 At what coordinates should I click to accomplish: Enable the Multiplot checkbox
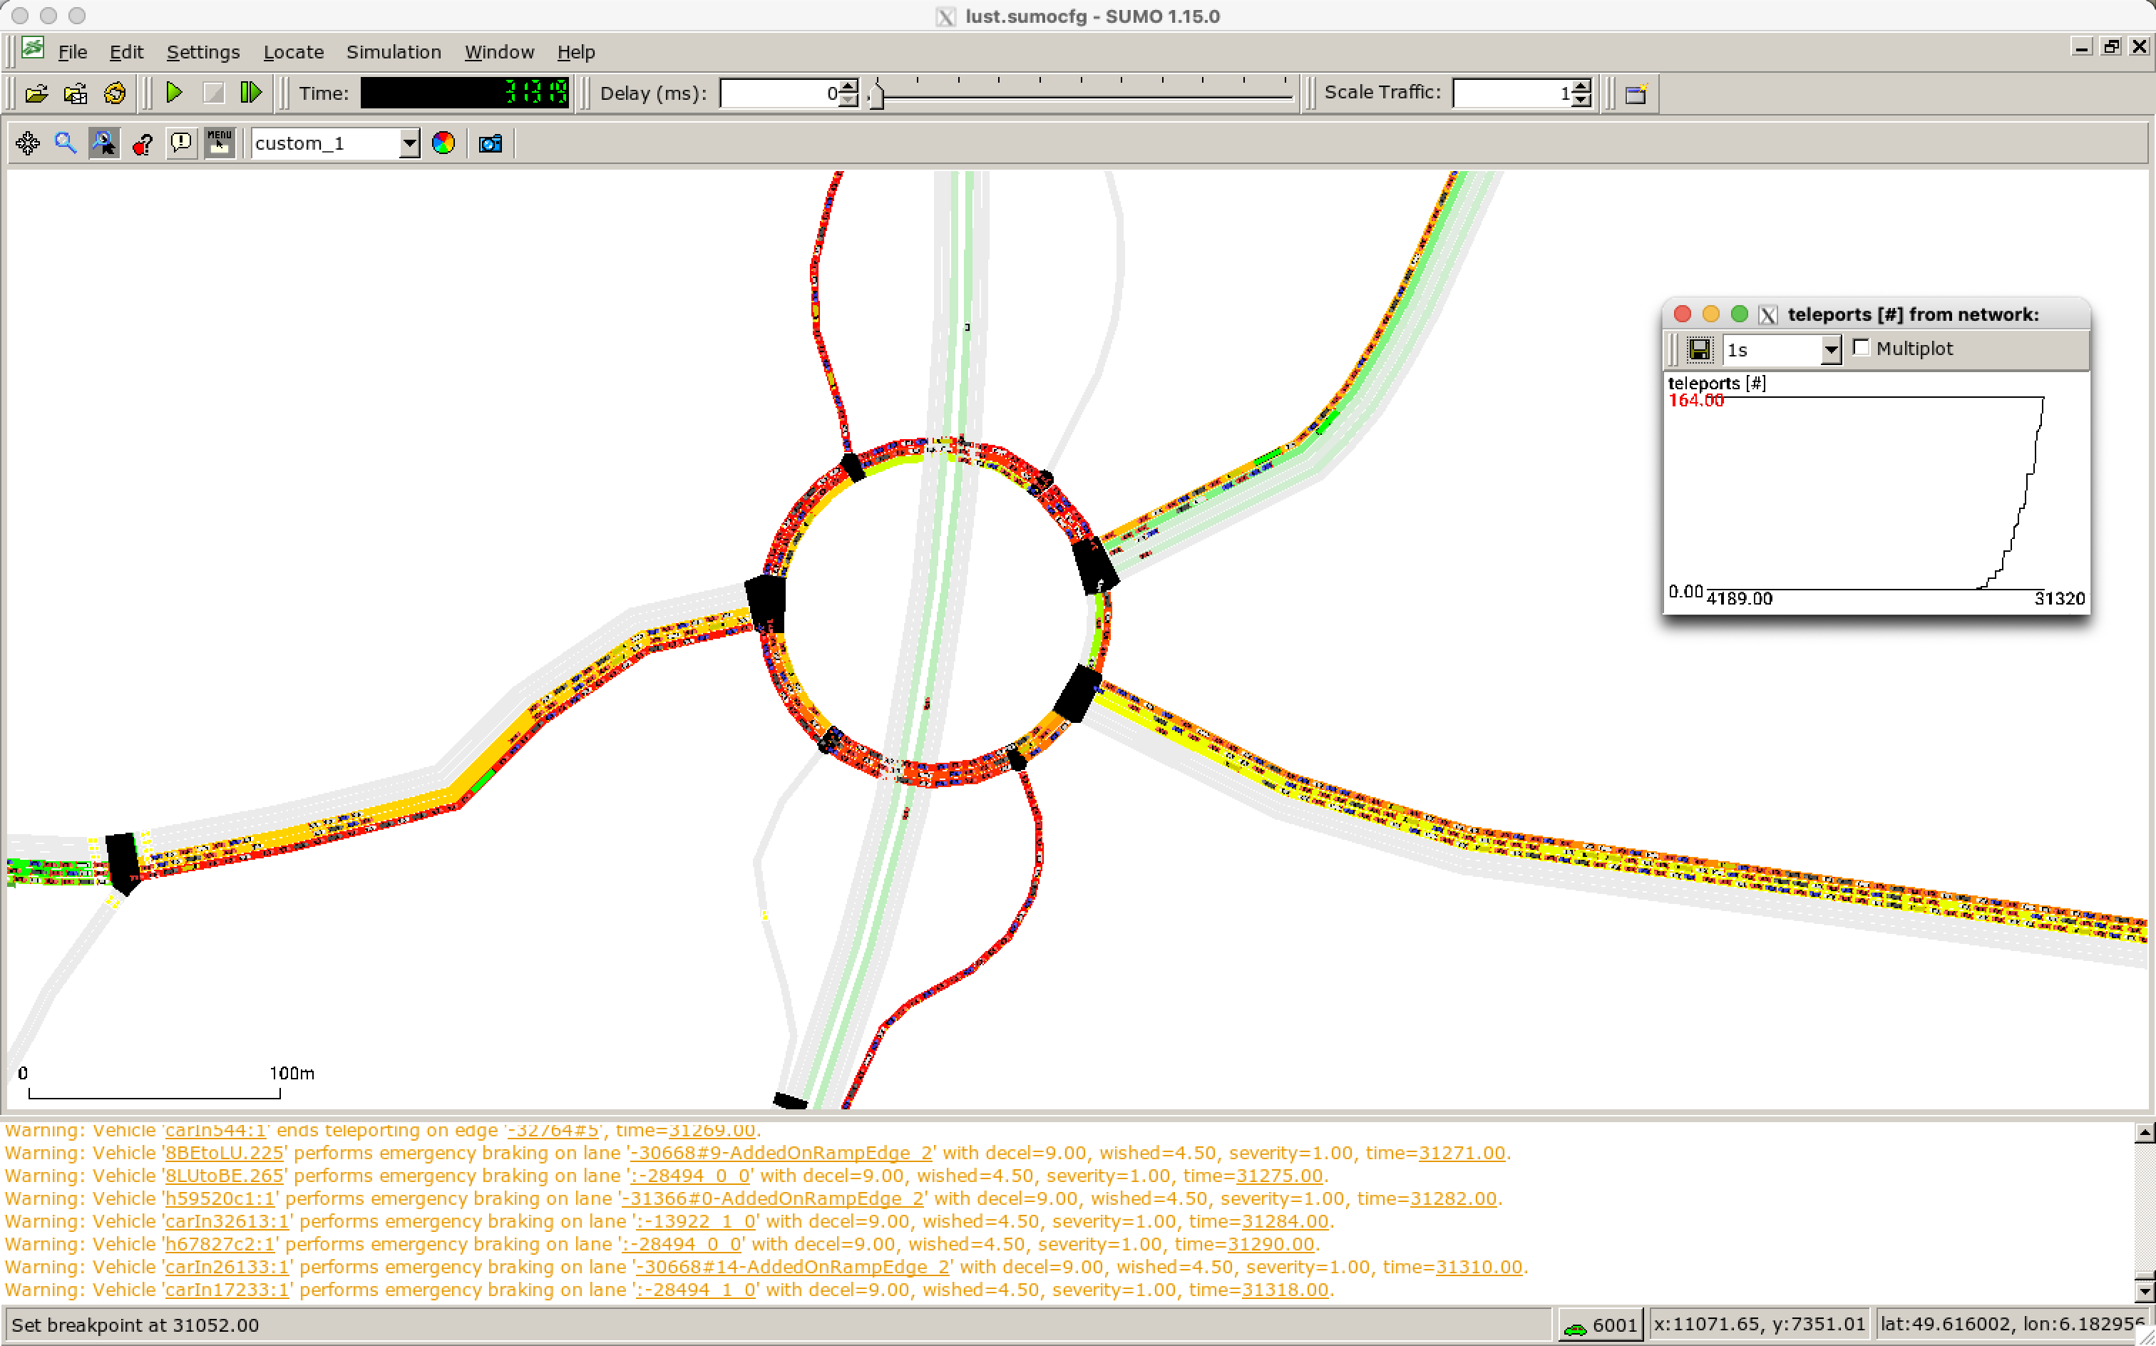(x=1860, y=348)
